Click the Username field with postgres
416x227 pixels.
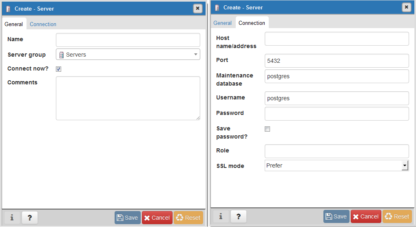pos(336,98)
